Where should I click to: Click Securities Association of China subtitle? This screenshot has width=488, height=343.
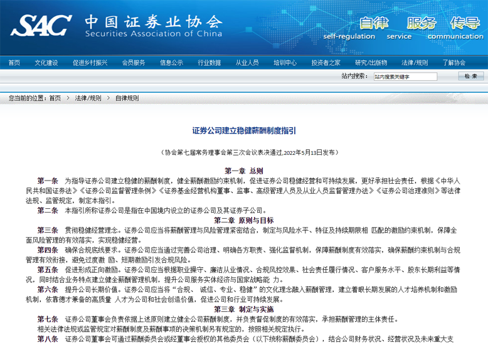[154, 34]
